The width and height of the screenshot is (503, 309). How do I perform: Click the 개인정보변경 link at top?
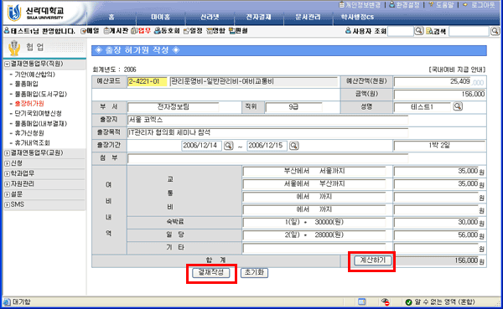(x=360, y=5)
